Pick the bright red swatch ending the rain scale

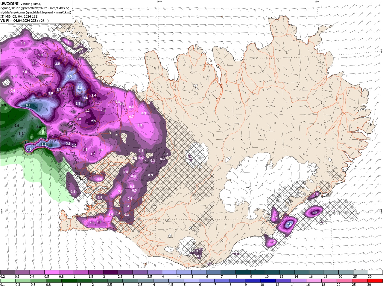pos(375,281)
